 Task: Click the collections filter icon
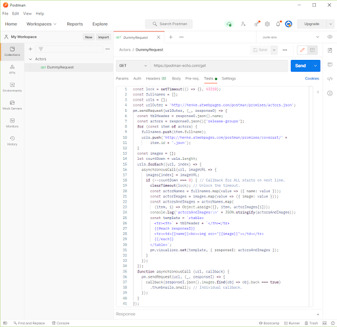point(41,49)
